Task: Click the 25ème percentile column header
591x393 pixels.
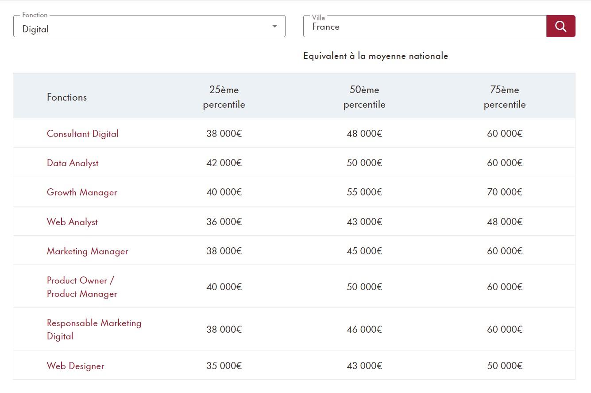Action: (x=224, y=97)
